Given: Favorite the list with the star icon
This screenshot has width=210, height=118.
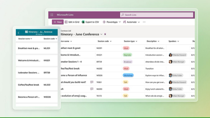Looking at the screenshot, I should click(105, 34).
